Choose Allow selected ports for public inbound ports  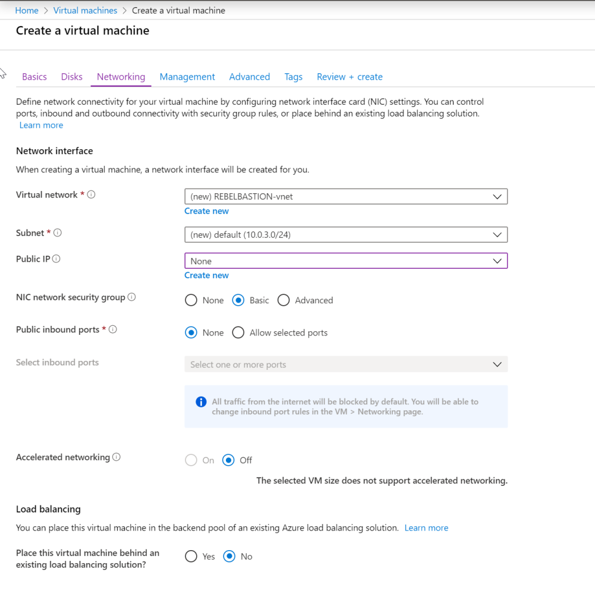coord(238,332)
